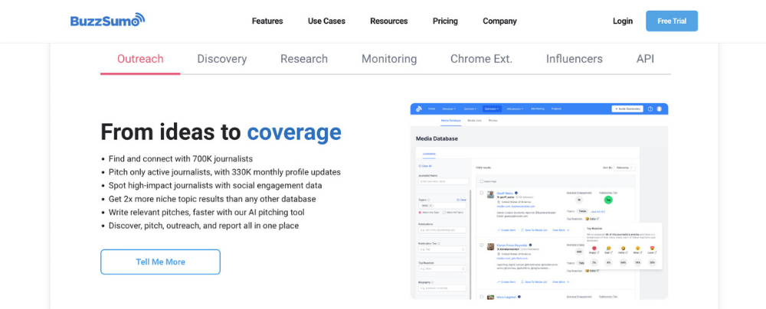The height and width of the screenshot is (309, 766).
Task: Click the Biography input field
Action: (x=442, y=288)
